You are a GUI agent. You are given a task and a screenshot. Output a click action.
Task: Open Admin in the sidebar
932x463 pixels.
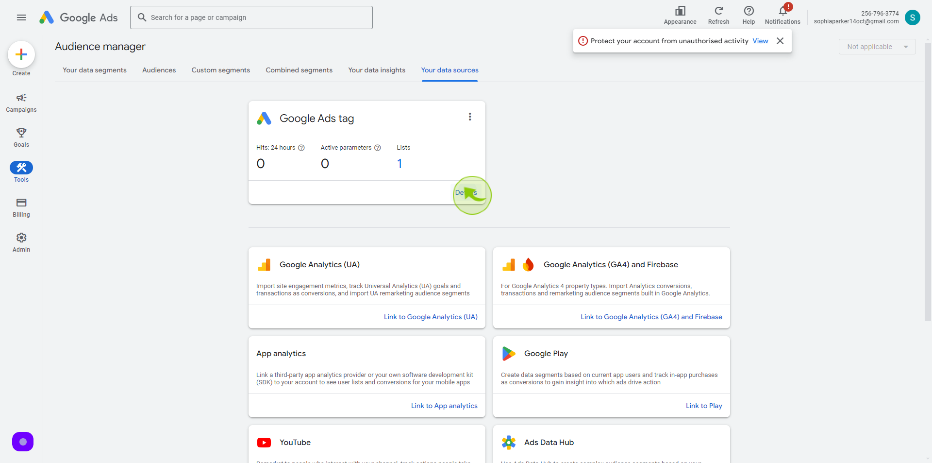coord(21,242)
